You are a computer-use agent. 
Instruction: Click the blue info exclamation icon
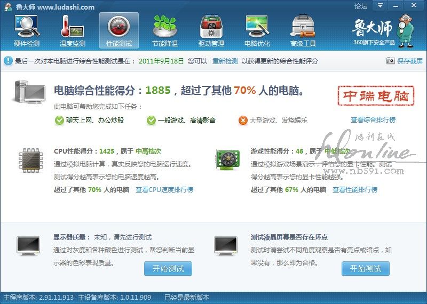pos(8,61)
